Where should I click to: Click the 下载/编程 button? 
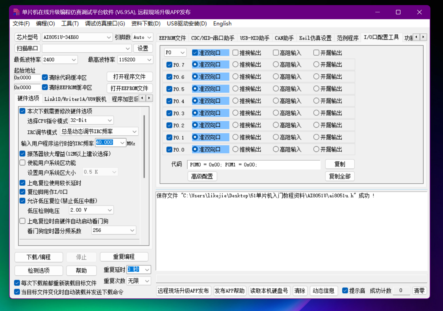[39, 257]
